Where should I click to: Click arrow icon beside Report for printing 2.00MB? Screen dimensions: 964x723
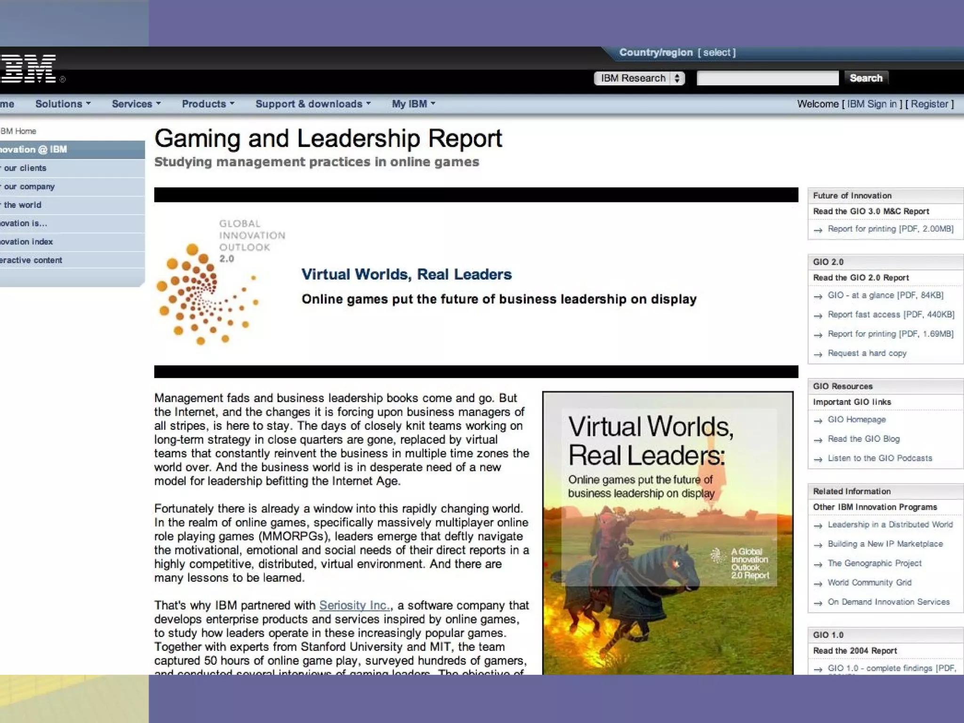[x=818, y=230]
